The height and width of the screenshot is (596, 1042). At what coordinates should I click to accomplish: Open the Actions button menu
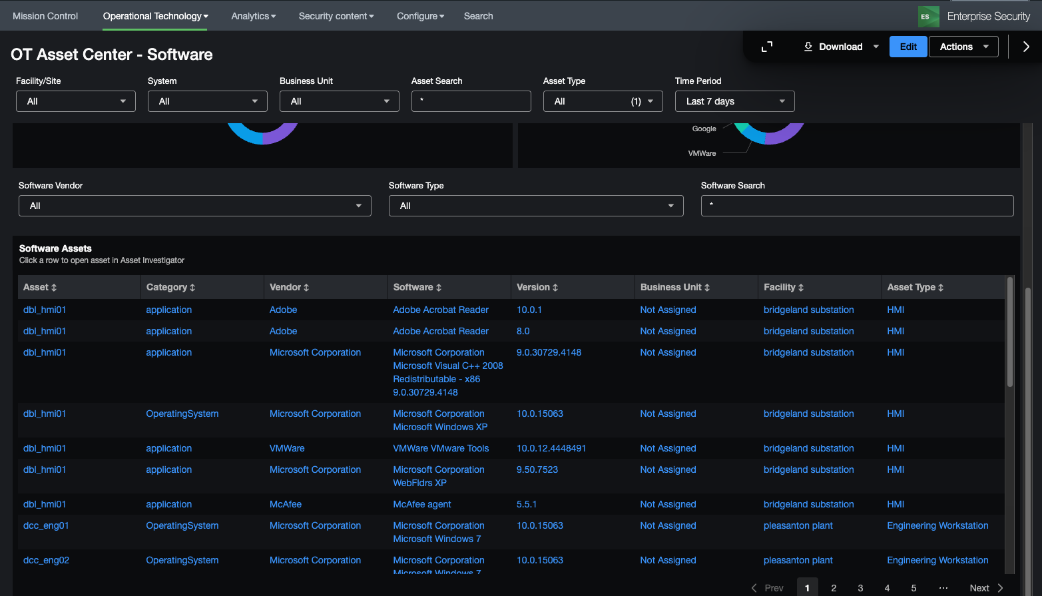pos(963,47)
